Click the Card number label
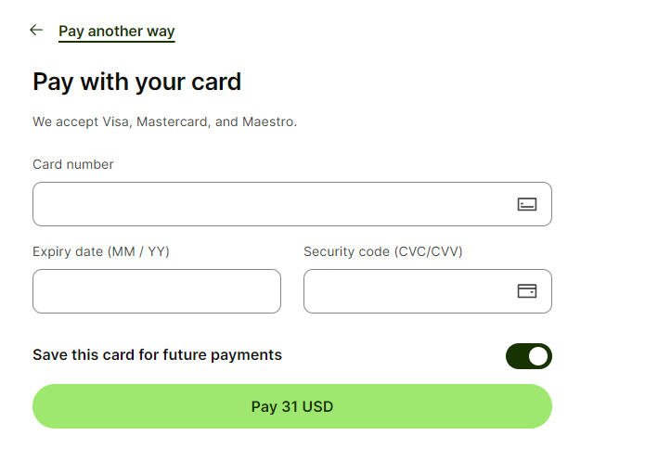 [73, 164]
